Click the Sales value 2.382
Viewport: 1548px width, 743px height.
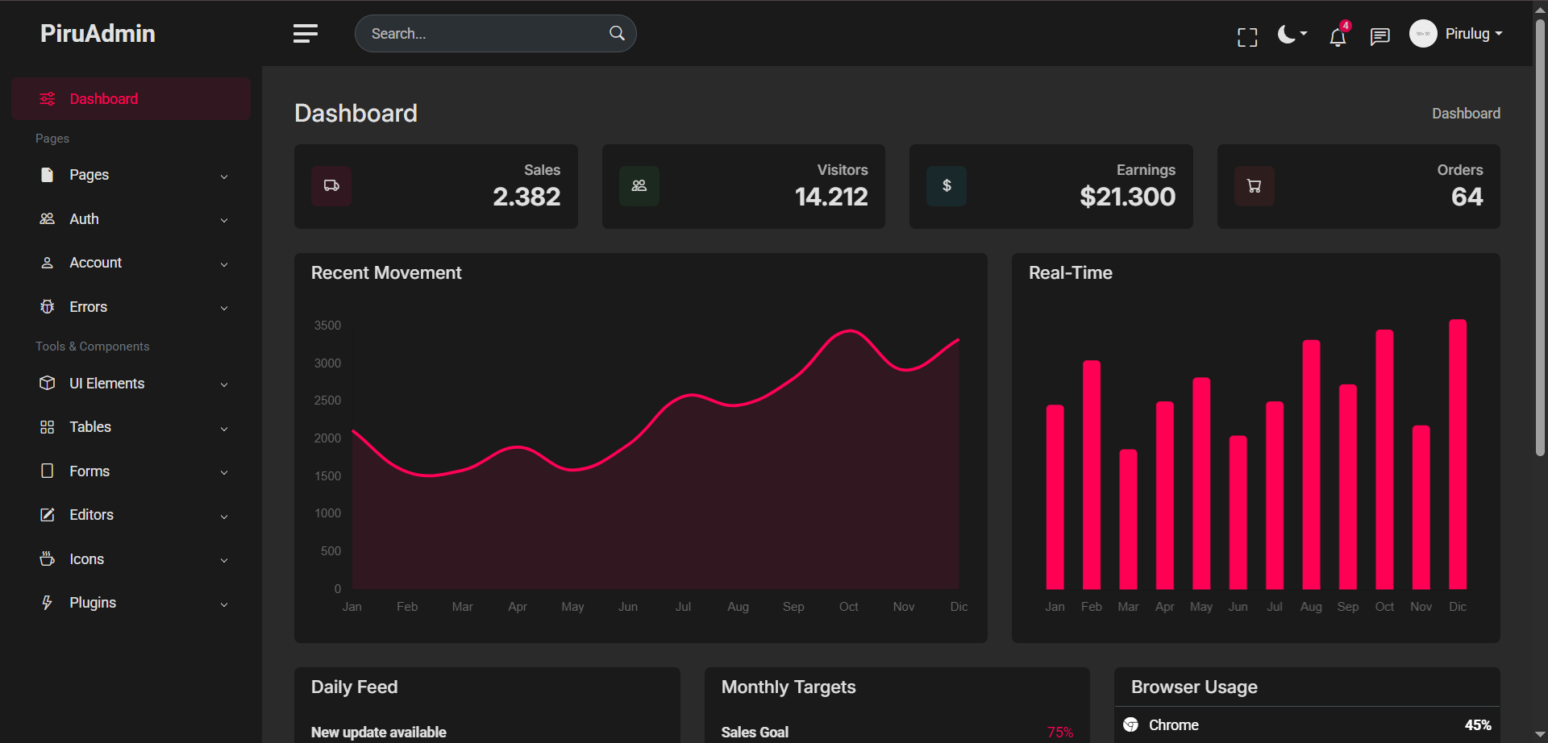pos(526,197)
